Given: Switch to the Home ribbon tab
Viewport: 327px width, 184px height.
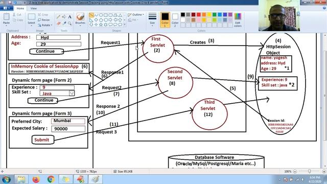Looking at the screenshot, I should [x=20, y=8].
